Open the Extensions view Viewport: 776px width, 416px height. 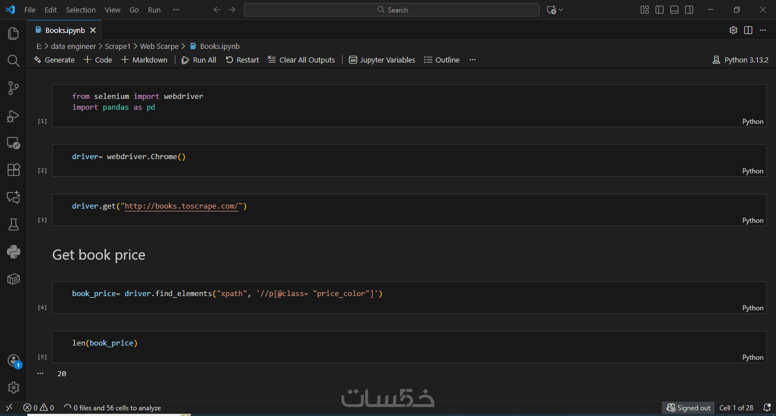(x=14, y=170)
